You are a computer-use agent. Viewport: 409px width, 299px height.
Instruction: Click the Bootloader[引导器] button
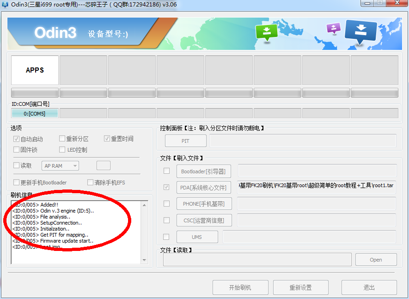click(x=204, y=171)
